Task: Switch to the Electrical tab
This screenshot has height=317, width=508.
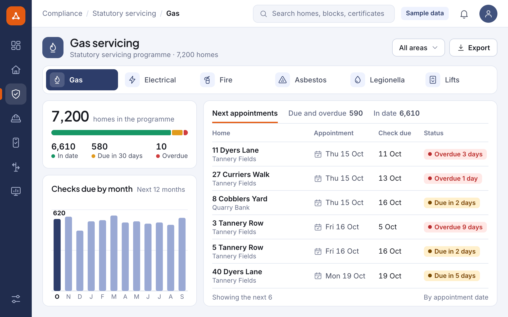Action: [157, 80]
